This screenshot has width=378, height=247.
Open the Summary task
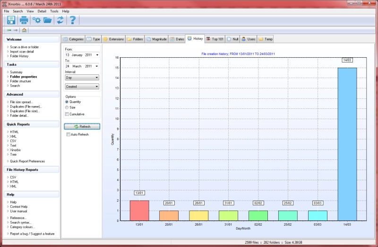tap(16, 72)
